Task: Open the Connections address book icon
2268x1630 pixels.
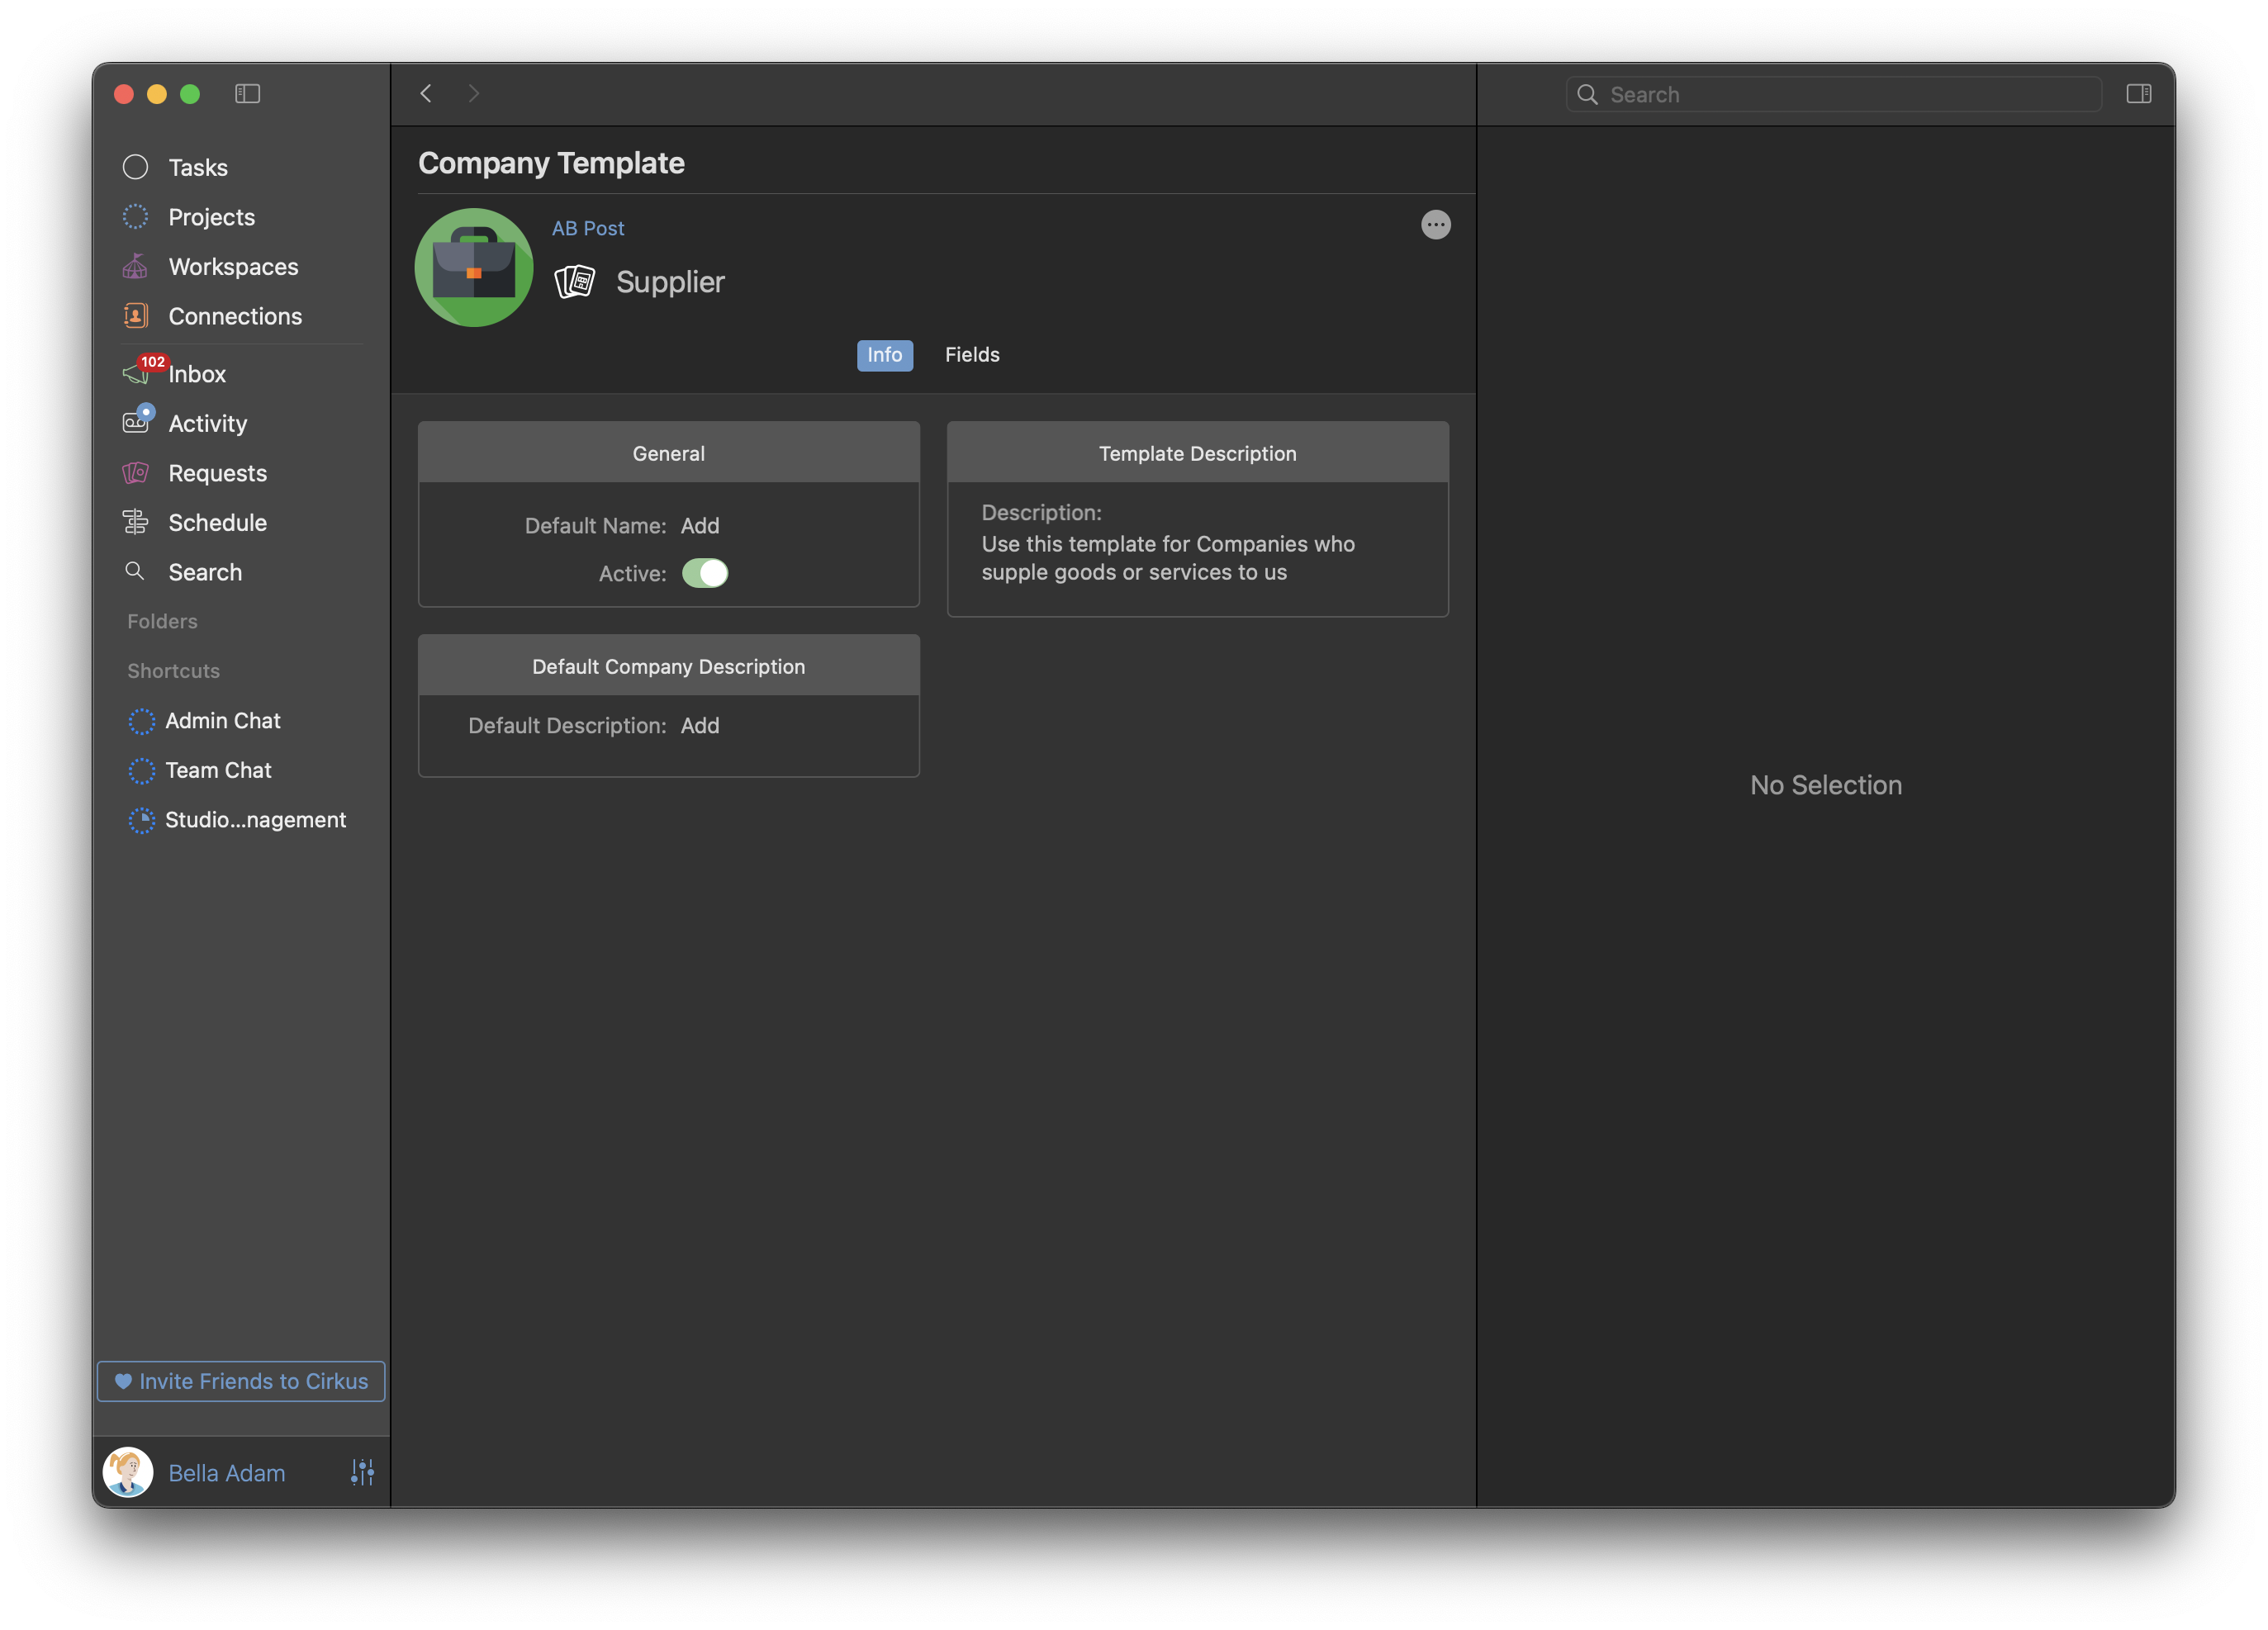Action: pos(135,316)
